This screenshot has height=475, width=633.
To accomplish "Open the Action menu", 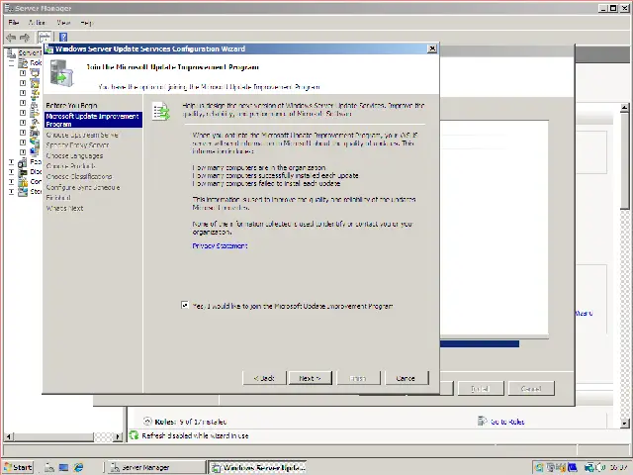I will click(x=37, y=23).
